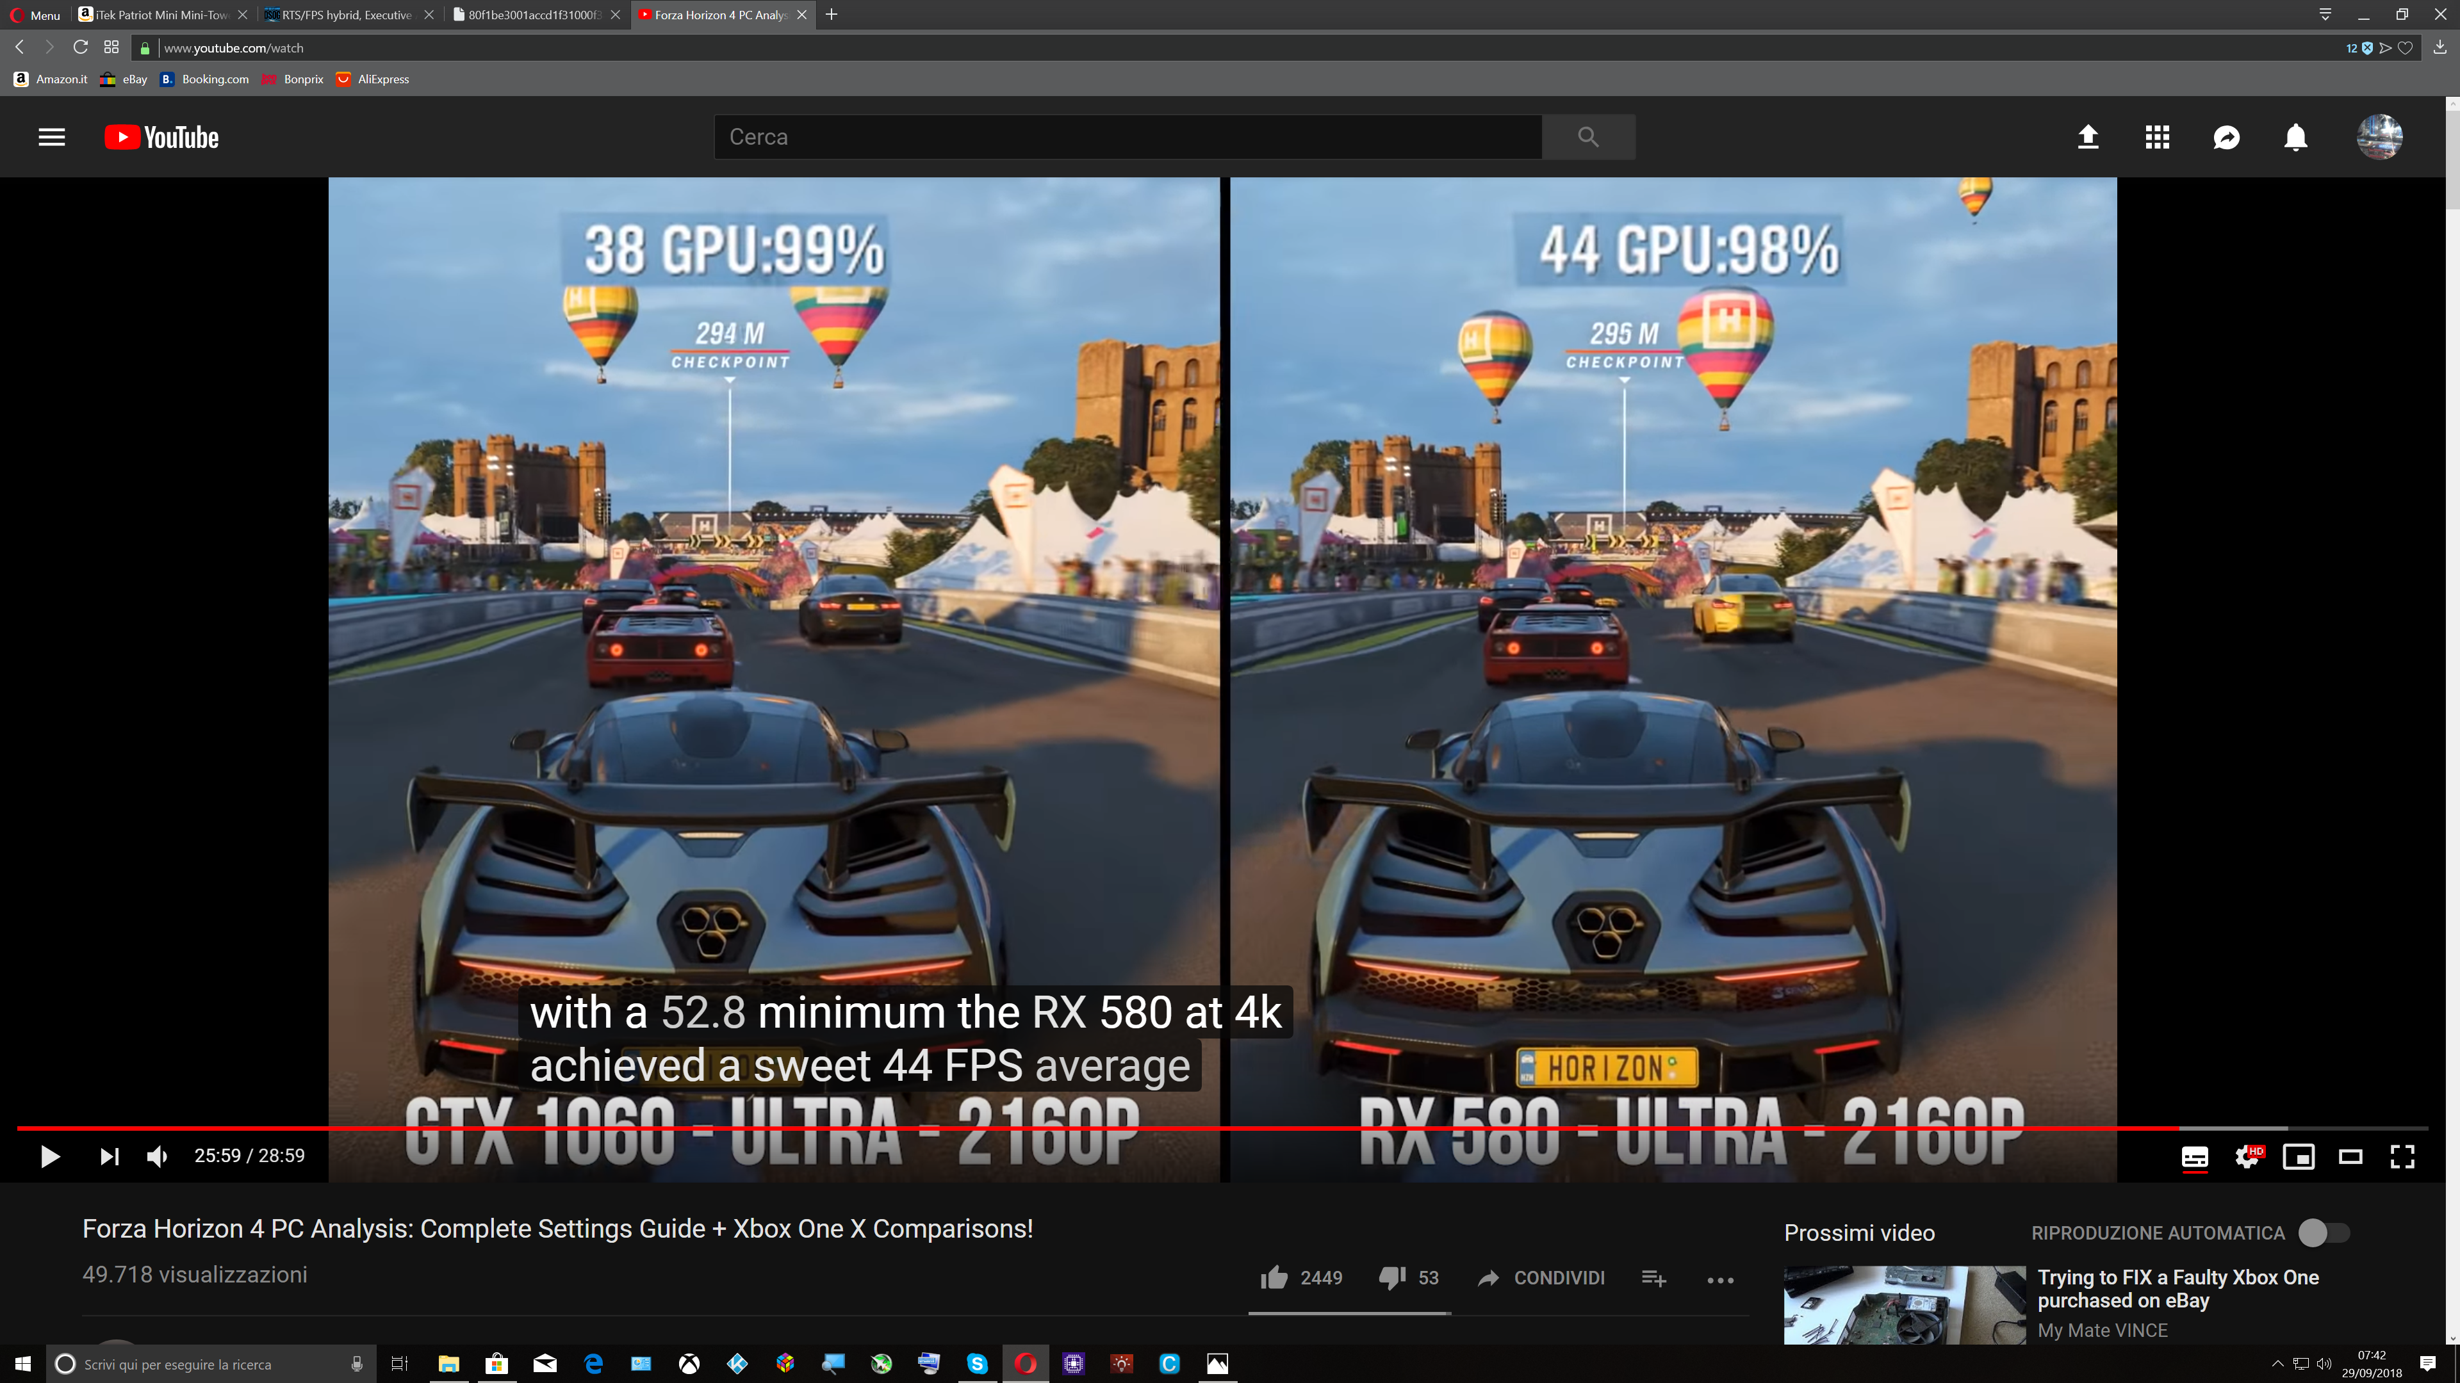Open the YouTube apps grid menu
2460x1383 pixels.
2157,138
